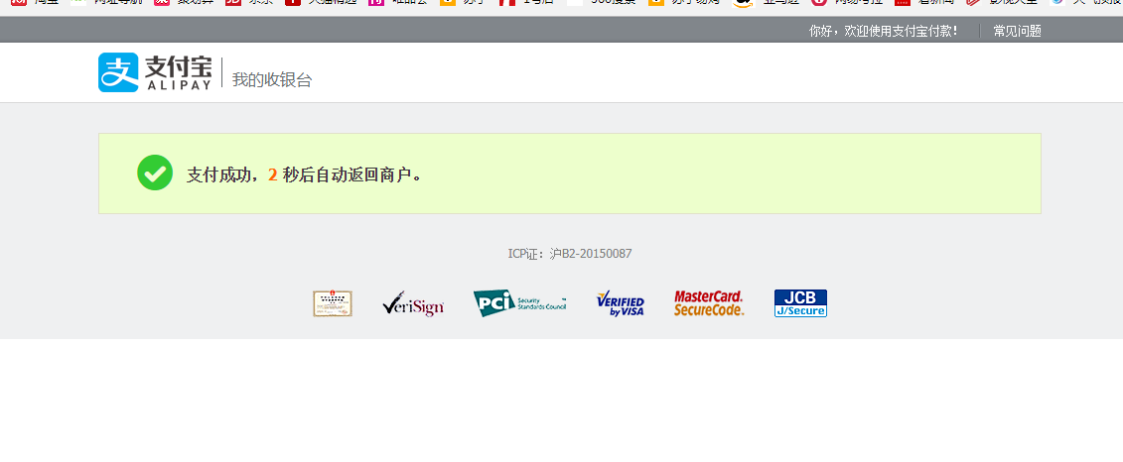1123x462 pixels.
Task: Click the MasterCard SecureCode badge
Action: coord(709,303)
